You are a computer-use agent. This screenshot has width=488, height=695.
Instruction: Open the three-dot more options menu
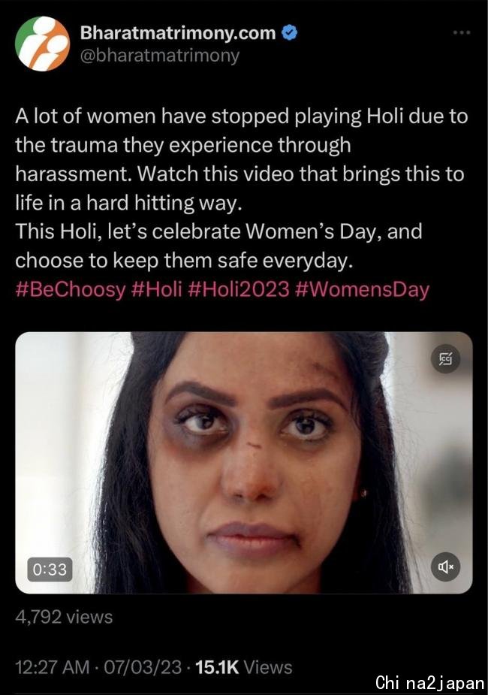point(462,32)
